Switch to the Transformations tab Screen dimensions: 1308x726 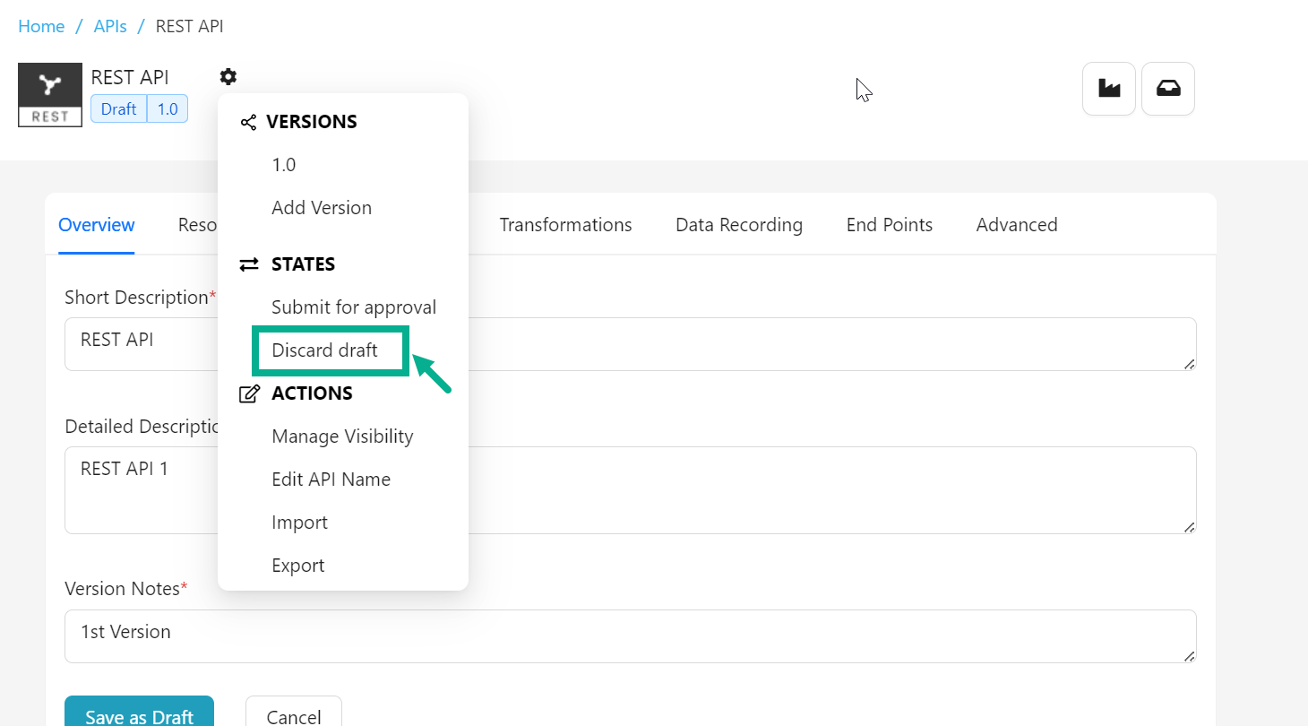click(x=565, y=225)
